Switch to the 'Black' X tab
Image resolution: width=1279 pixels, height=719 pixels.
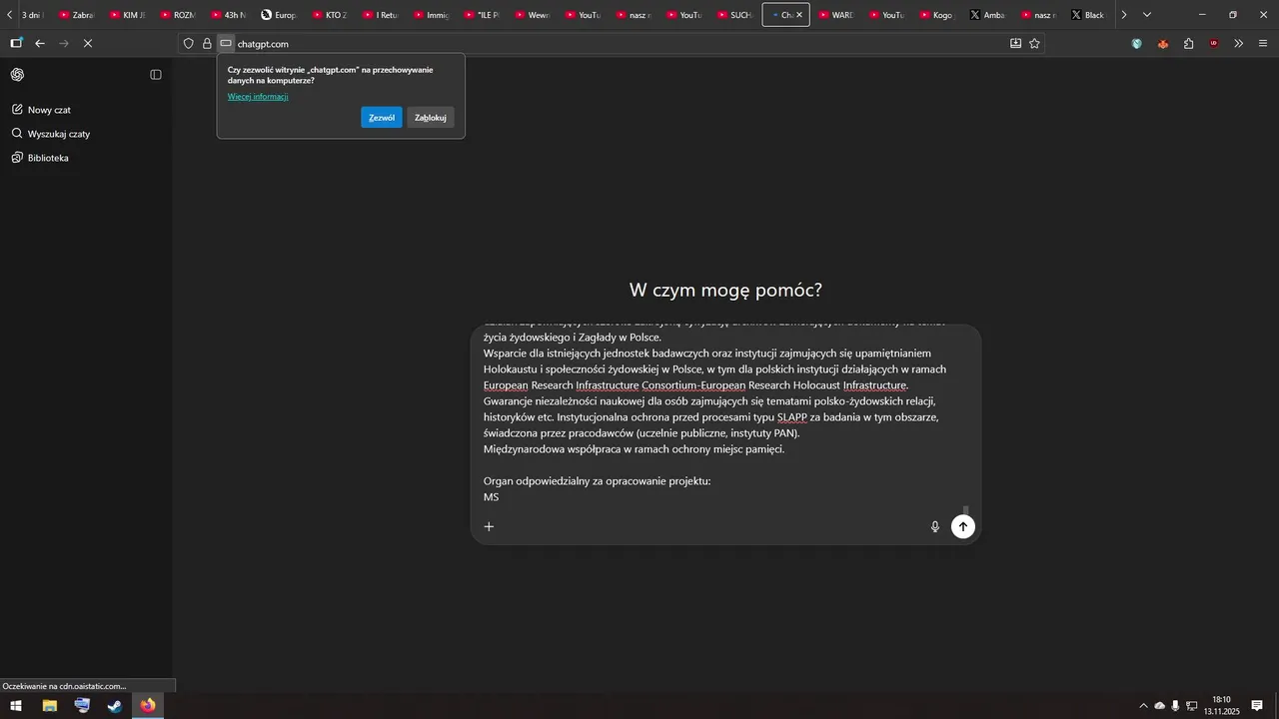point(1089,15)
